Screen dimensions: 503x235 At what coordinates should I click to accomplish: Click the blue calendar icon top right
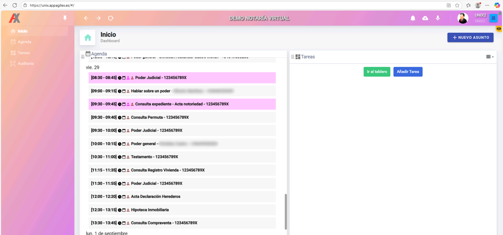click(493, 18)
